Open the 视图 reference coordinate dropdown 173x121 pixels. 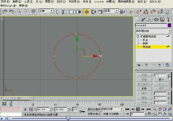point(111,11)
